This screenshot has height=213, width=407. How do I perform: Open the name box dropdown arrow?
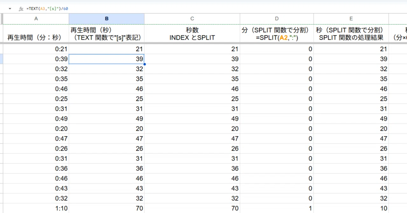click(x=10, y=9)
